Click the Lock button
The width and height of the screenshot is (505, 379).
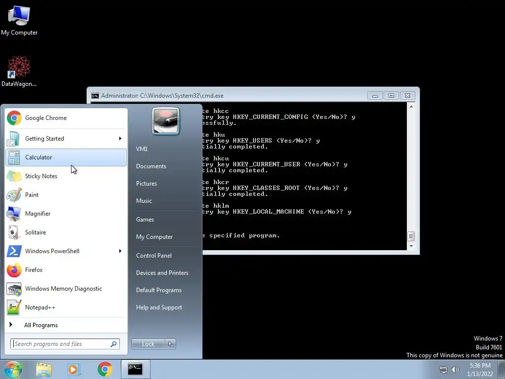148,344
